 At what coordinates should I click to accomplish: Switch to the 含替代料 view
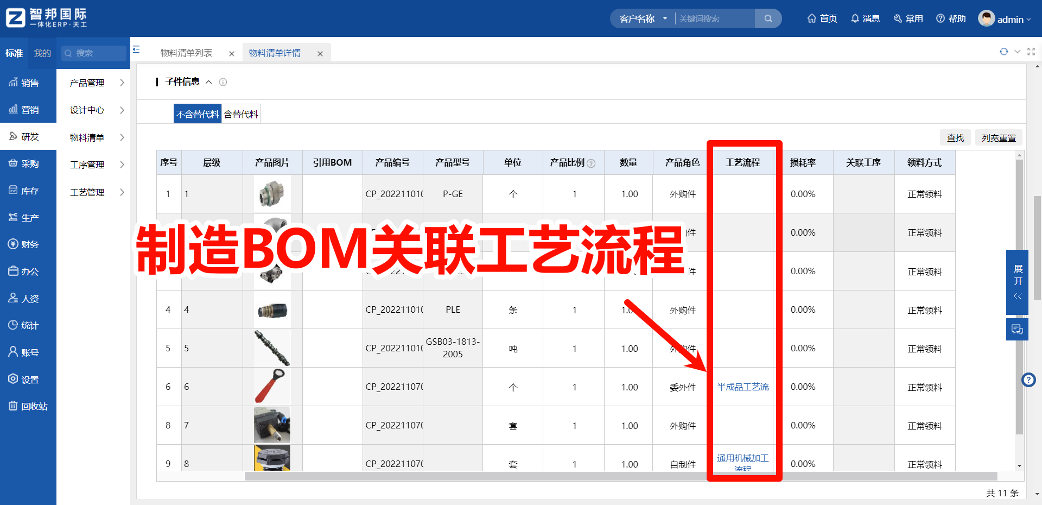pos(240,113)
